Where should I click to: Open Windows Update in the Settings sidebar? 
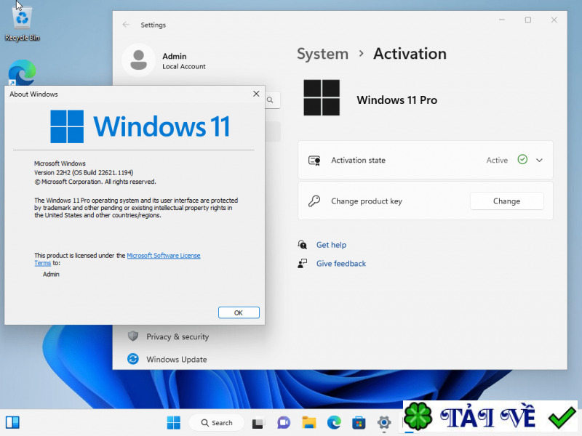pos(176,359)
